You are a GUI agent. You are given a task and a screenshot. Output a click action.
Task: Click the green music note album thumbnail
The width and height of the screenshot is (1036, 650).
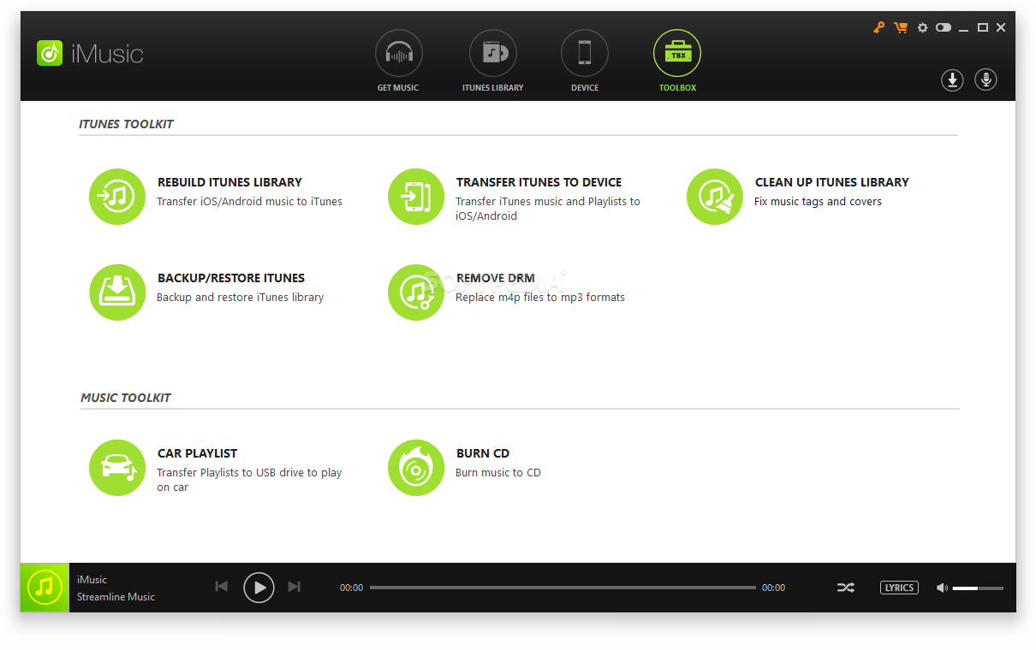(x=45, y=587)
